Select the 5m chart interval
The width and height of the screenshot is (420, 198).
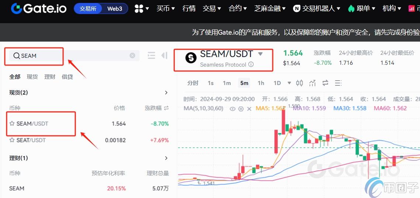(x=244, y=83)
